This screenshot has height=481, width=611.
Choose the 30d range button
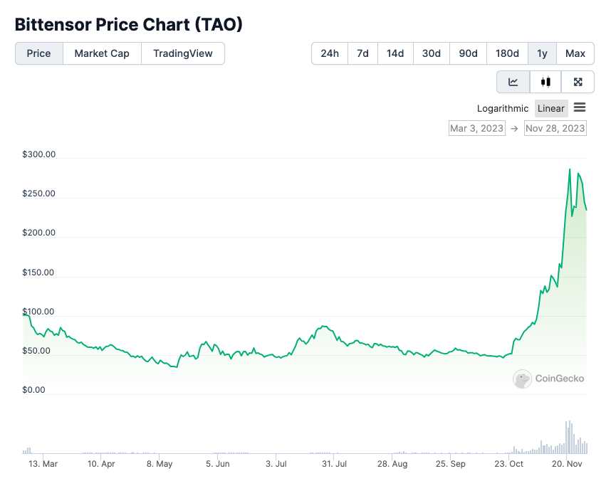point(432,53)
